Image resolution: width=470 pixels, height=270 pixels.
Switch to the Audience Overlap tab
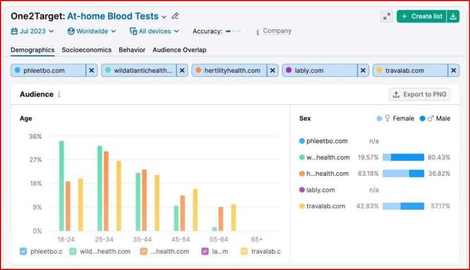pyautogui.click(x=179, y=50)
